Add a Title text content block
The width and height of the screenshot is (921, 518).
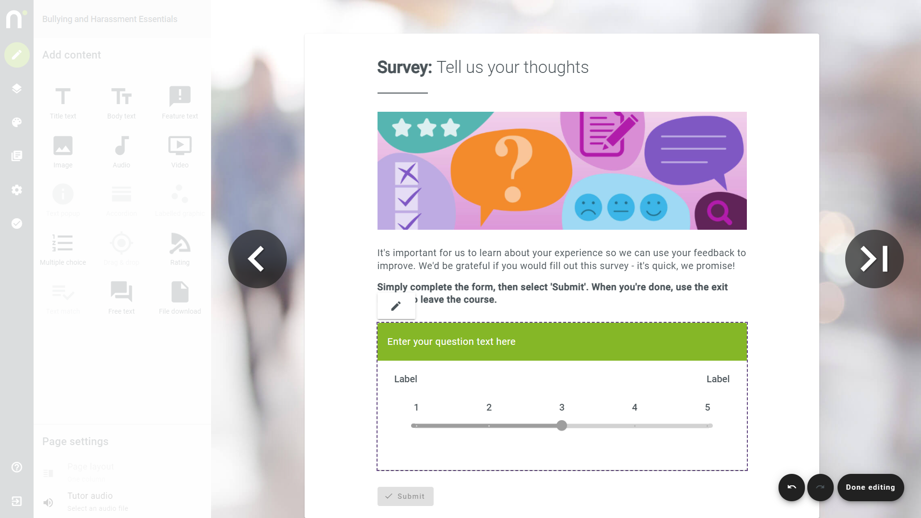(x=63, y=103)
